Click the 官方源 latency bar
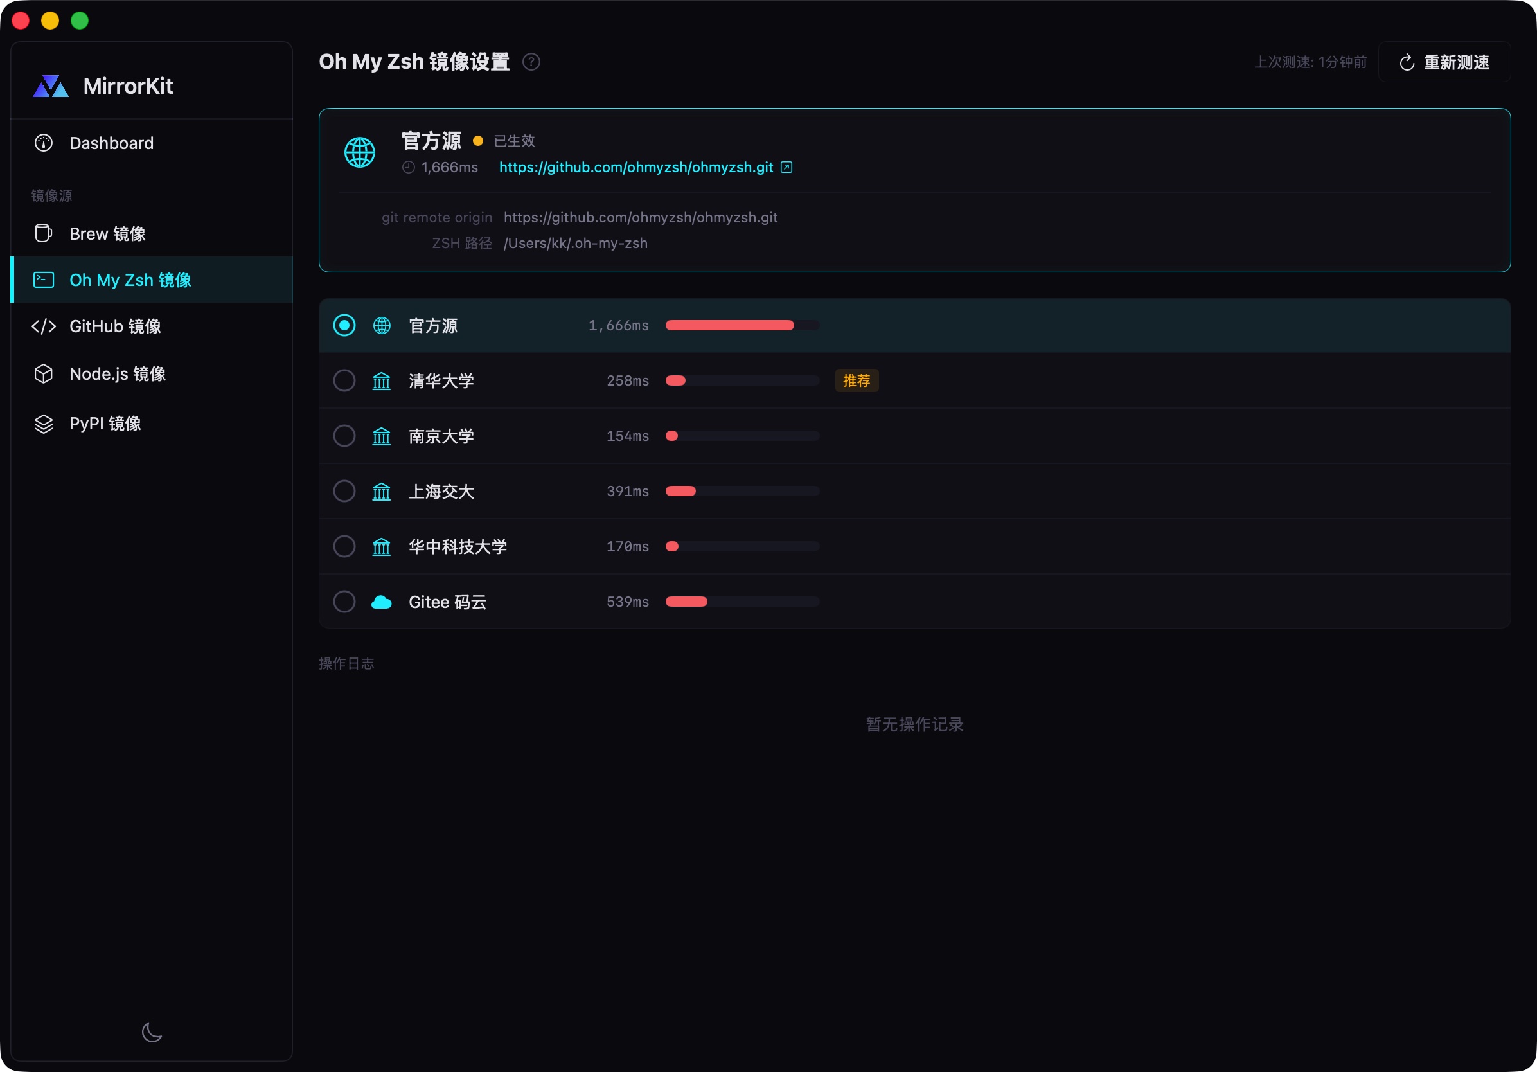Image resolution: width=1537 pixels, height=1072 pixels. click(742, 325)
